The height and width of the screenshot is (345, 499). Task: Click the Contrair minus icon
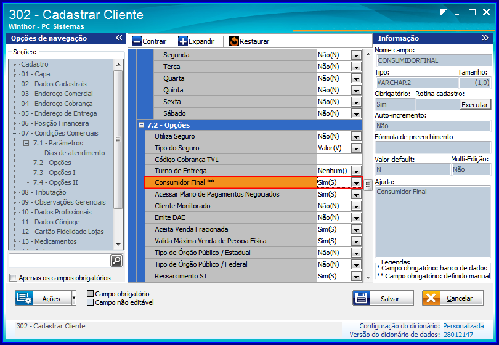(137, 41)
